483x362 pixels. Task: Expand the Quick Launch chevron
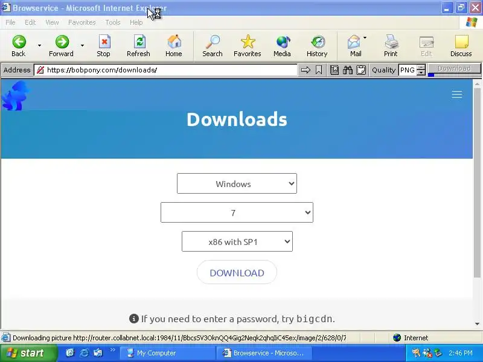pyautogui.click(x=112, y=350)
